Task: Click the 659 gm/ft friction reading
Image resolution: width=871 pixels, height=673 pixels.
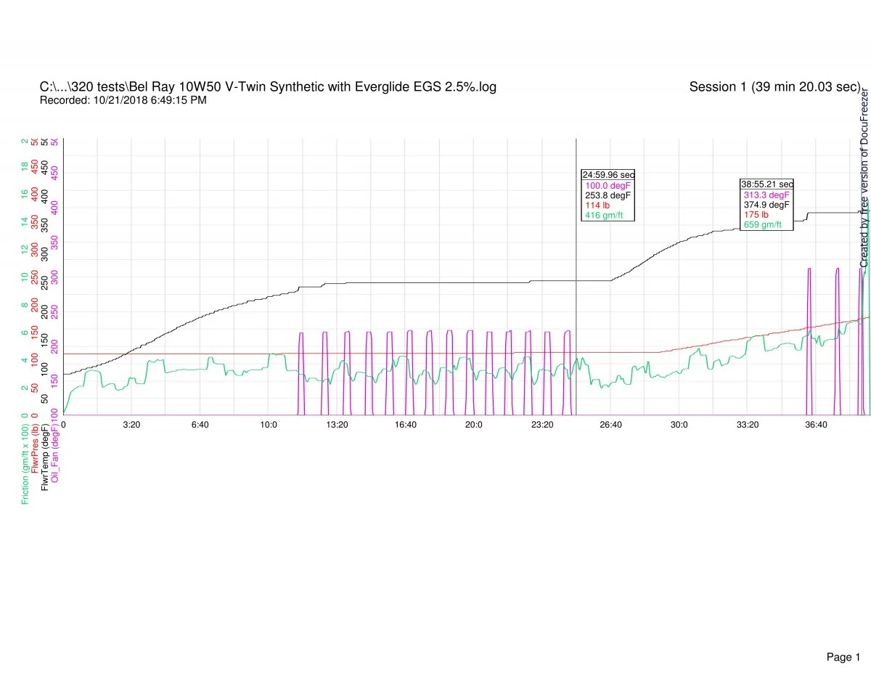Action: click(762, 225)
